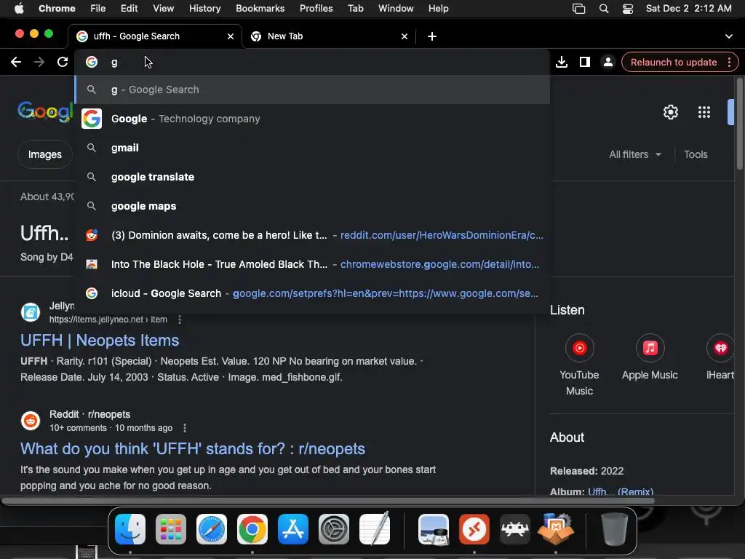This screenshot has width=745, height=559.
Task: Open the search Tools button
Action: (x=696, y=154)
